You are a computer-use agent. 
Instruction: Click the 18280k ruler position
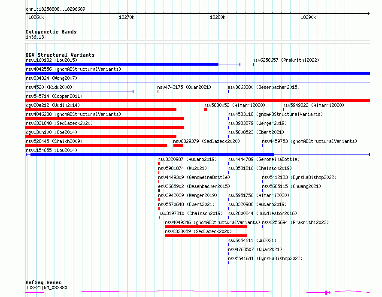pyautogui.click(x=218, y=17)
